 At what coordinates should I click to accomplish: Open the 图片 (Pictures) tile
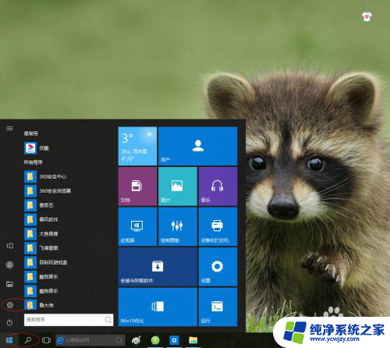[178, 186]
